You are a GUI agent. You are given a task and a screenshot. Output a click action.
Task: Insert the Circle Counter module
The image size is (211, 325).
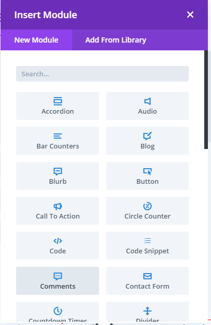[x=147, y=211]
